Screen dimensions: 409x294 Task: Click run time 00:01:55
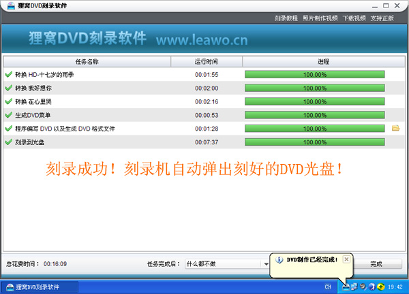[207, 75]
